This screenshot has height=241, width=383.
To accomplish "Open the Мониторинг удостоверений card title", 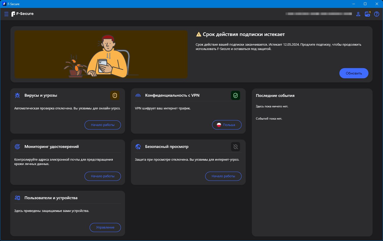I will (52, 147).
